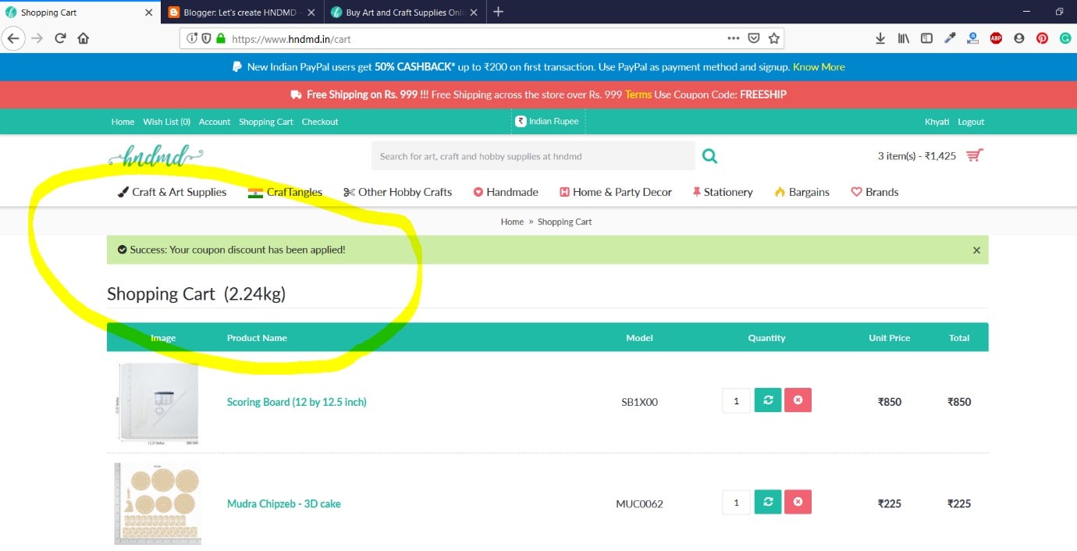The width and height of the screenshot is (1077, 551).
Task: Expand Craft & Art Supplies menu
Action: (172, 192)
